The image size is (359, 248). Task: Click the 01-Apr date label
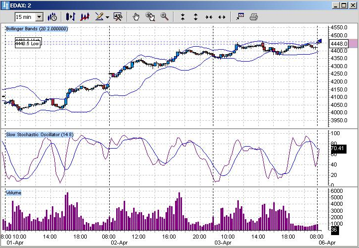[x=15, y=243]
